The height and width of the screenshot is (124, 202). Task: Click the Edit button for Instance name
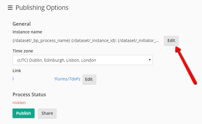171,41
